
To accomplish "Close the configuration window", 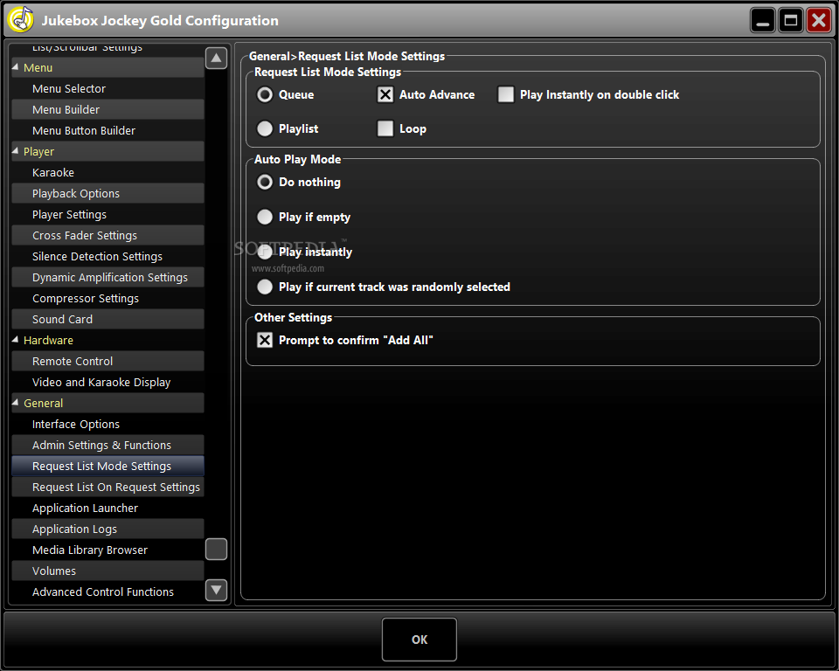I will click(x=819, y=20).
